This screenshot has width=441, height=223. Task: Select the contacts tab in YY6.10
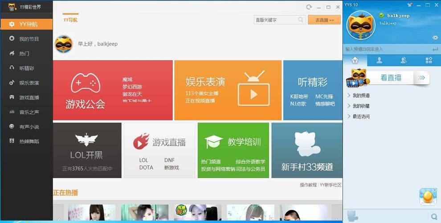coord(380,60)
